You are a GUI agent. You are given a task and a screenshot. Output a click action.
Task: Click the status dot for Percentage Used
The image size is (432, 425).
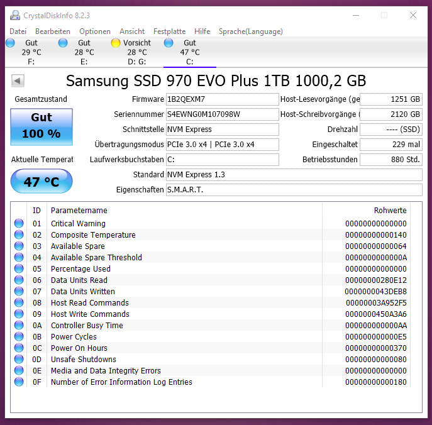tap(19, 268)
